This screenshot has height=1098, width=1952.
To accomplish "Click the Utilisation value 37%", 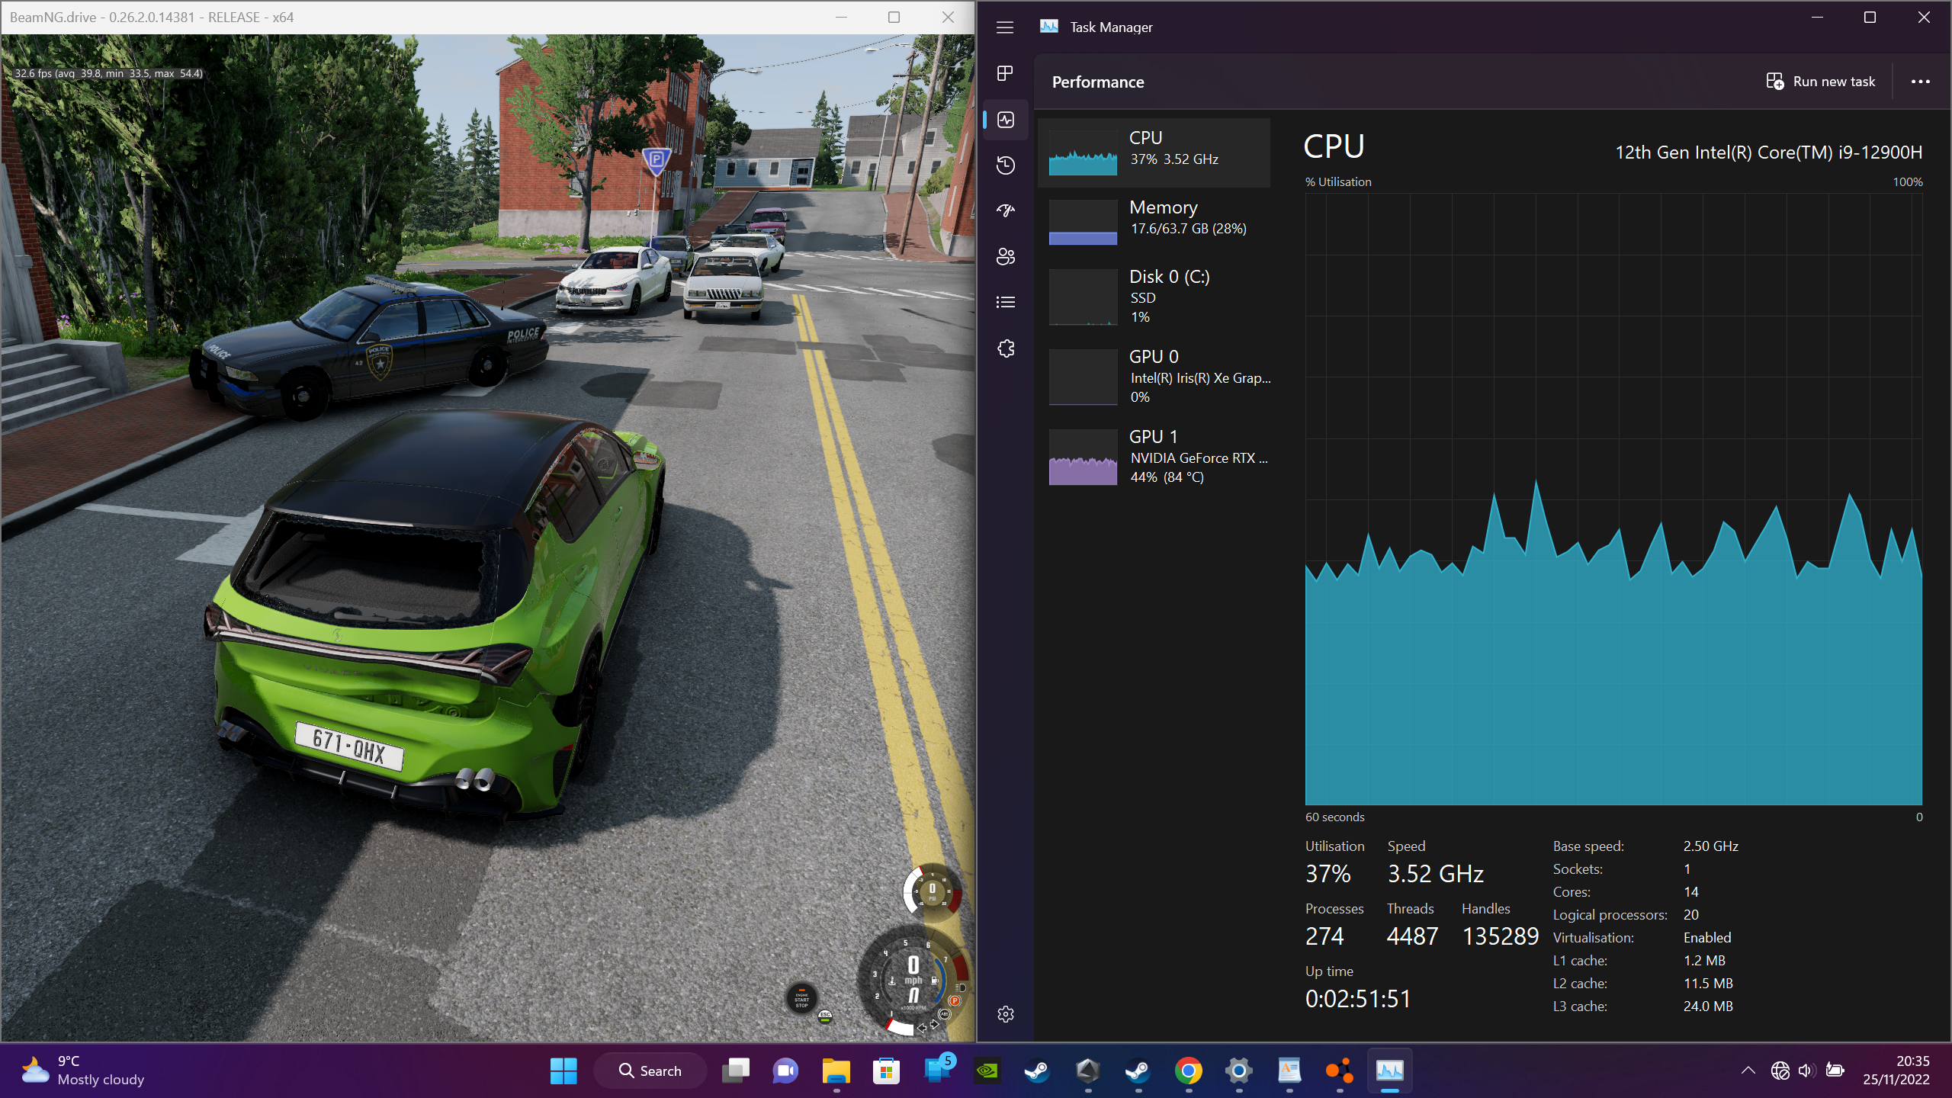I will pyautogui.click(x=1328, y=874).
